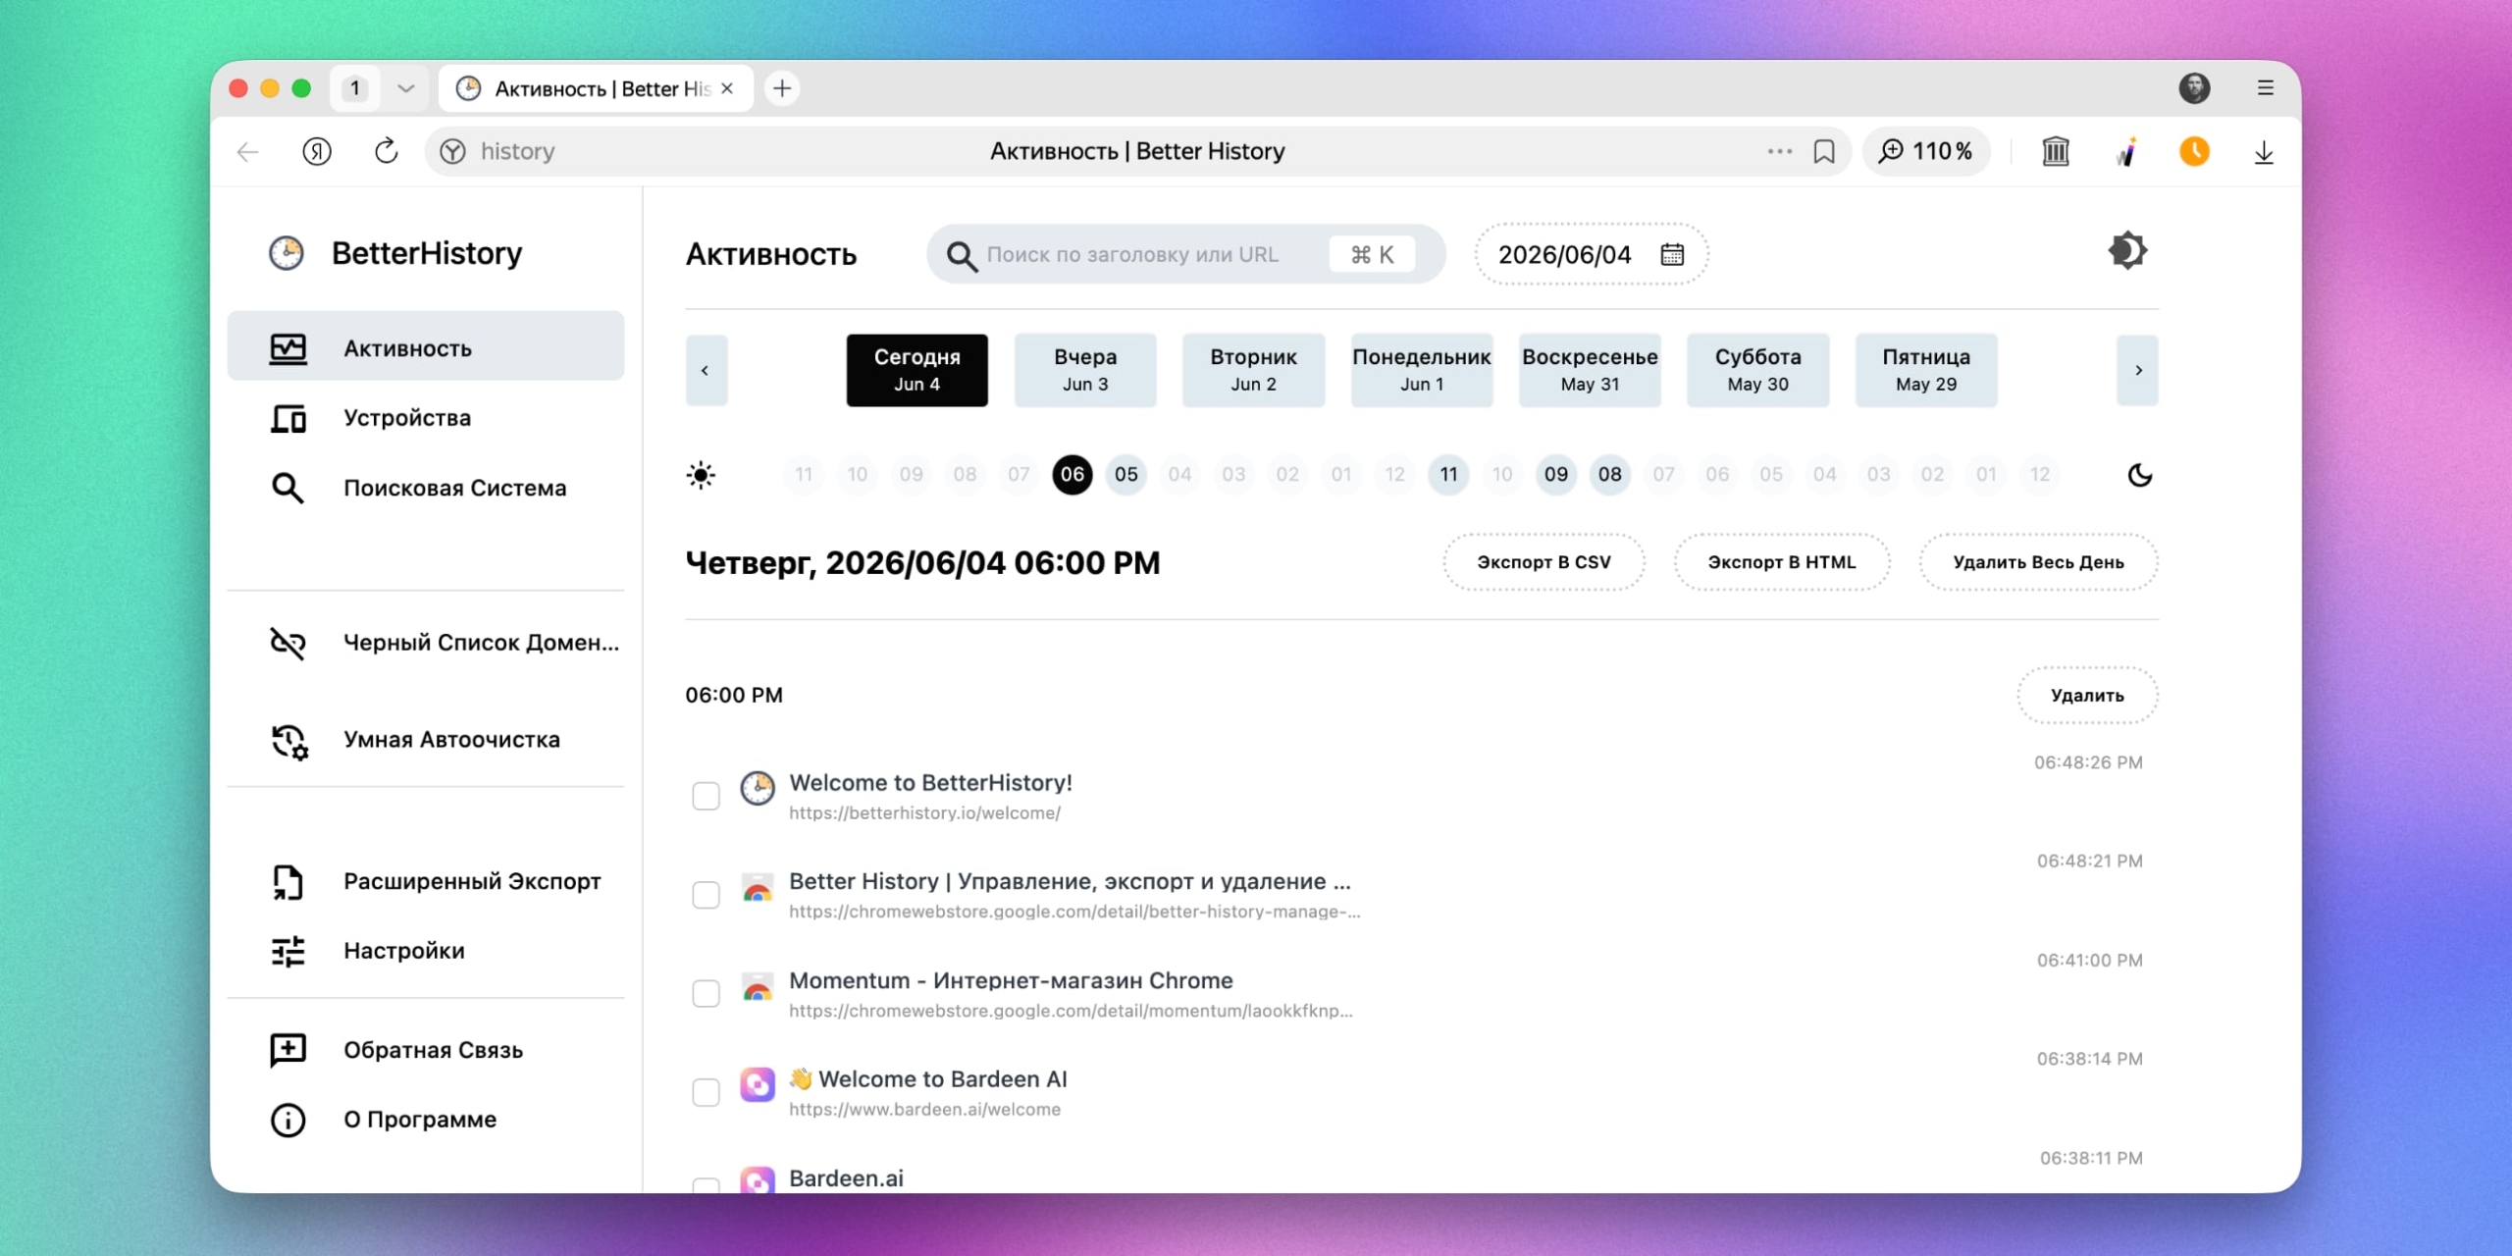Open the address bar three-dots menu

pyautogui.click(x=1779, y=151)
